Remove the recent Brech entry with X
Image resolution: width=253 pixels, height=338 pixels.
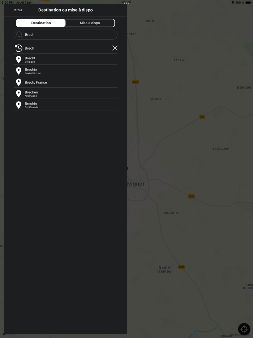click(115, 48)
